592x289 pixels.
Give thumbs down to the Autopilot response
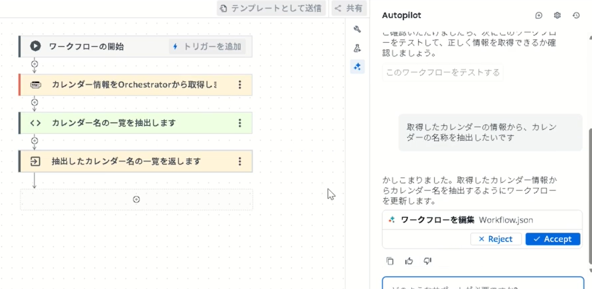pyautogui.click(x=428, y=261)
